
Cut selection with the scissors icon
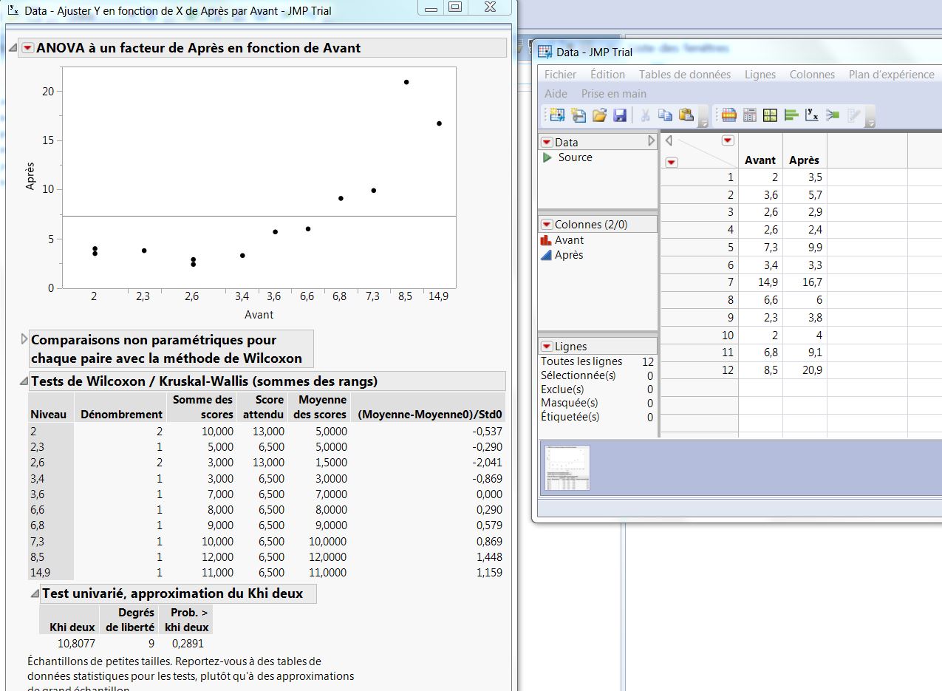pos(644,115)
